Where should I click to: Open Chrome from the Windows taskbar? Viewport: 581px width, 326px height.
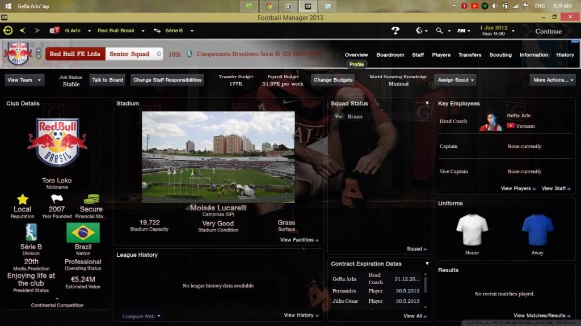click(268, 6)
